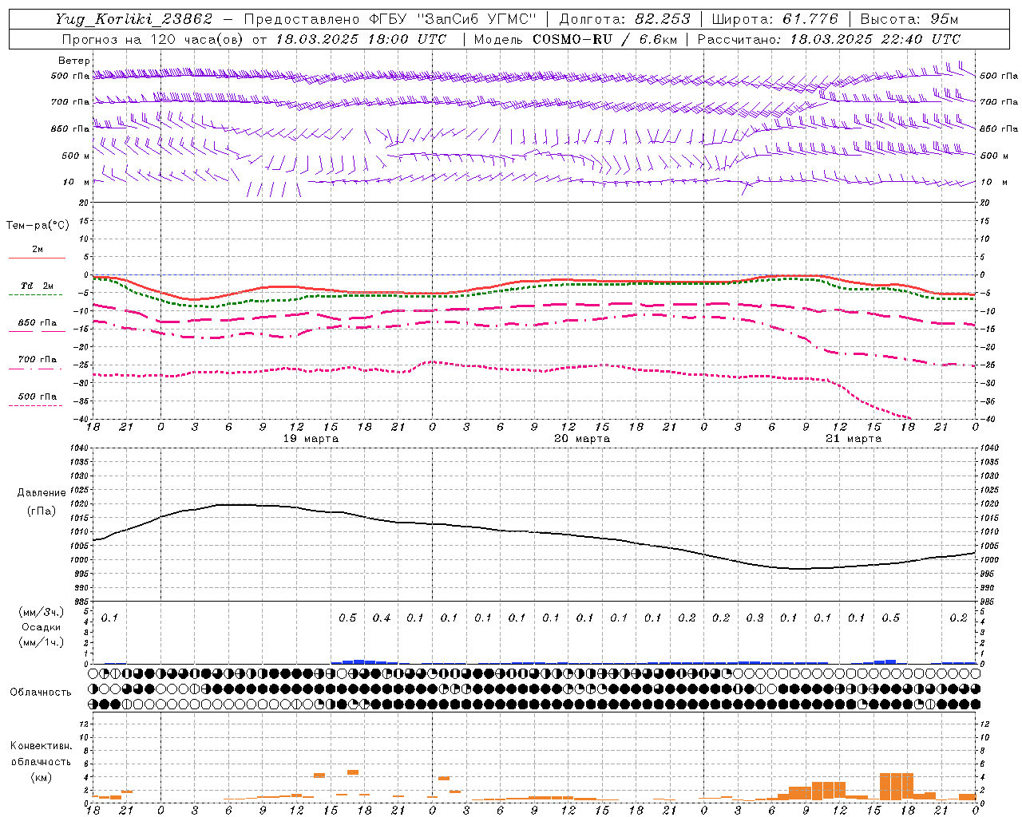Image resolution: width=1022 pixels, height=817 pixels.
Task: Click the "Модель COSMO-RU / 6.6км" label
Action: 576,39
